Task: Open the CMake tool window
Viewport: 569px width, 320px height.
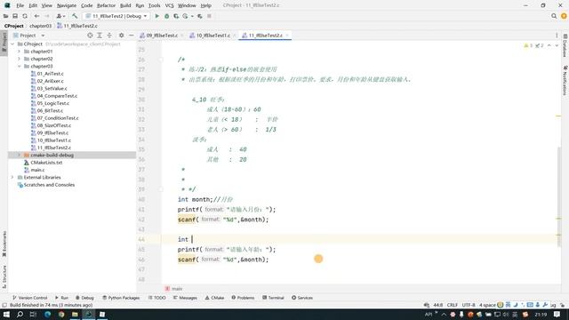Action: (214, 298)
